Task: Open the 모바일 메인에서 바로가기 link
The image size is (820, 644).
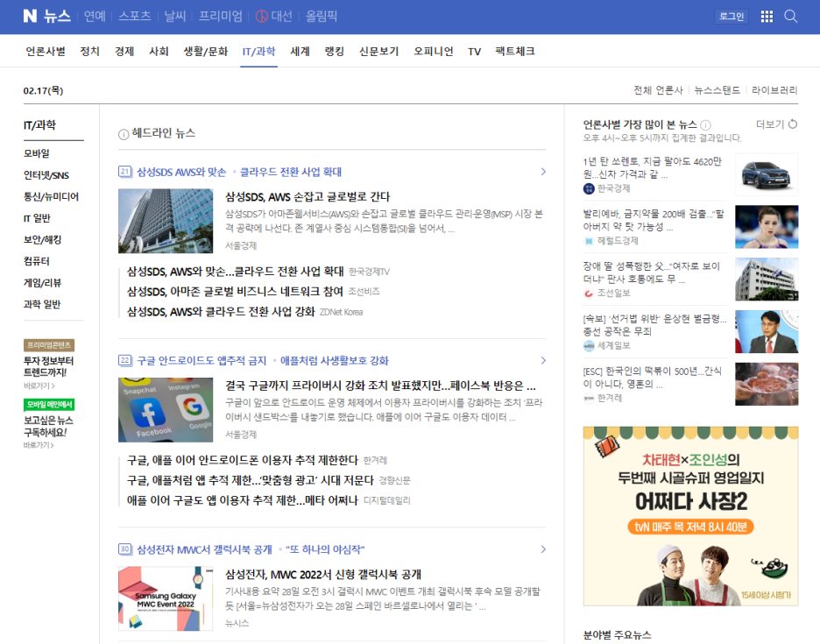Action: [39, 445]
